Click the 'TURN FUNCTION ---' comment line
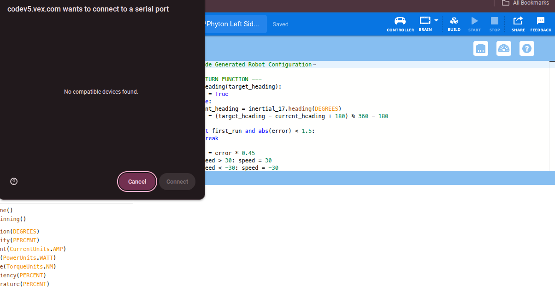Image resolution: width=555 pixels, height=287 pixels. pos(233,79)
